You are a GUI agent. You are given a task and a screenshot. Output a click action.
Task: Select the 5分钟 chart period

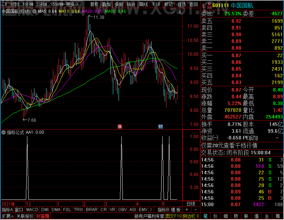(x=42, y=4)
